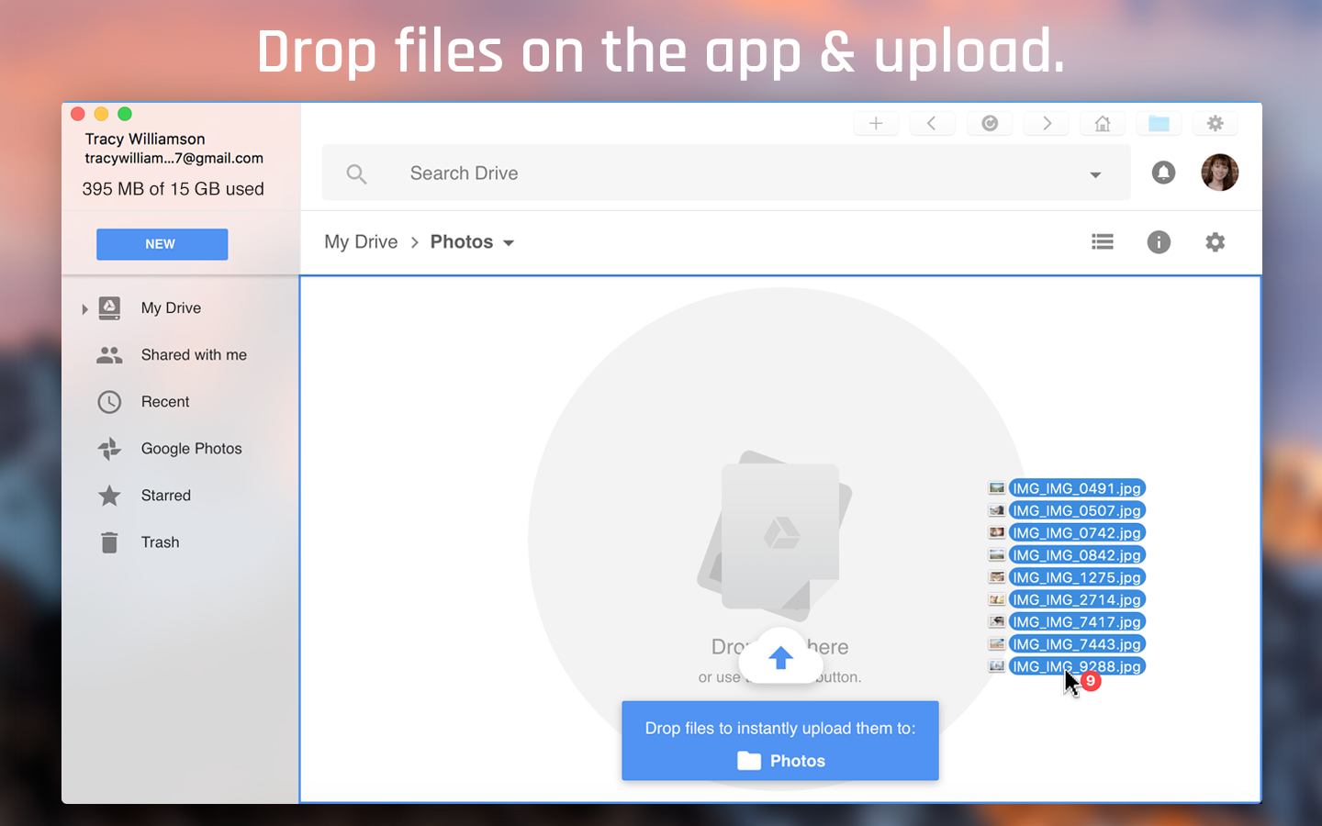1322x826 pixels.
Task: Click the storage usage text 395 MB of 15 GB
Action: (x=174, y=189)
